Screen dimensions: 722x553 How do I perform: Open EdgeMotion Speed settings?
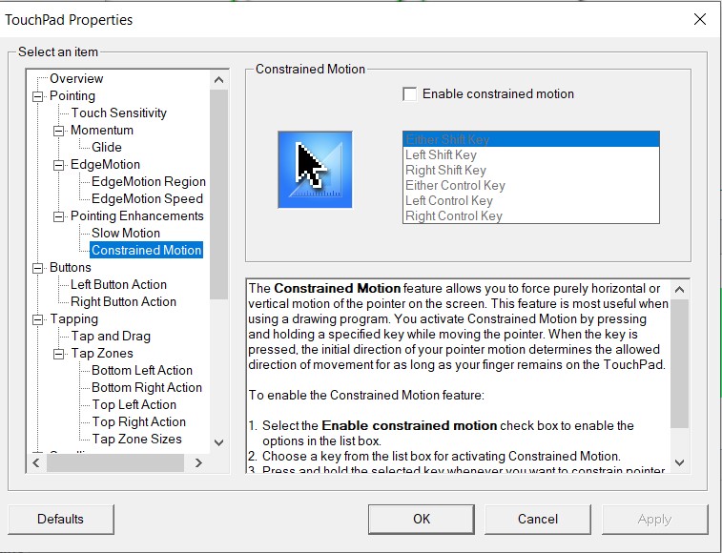point(147,198)
